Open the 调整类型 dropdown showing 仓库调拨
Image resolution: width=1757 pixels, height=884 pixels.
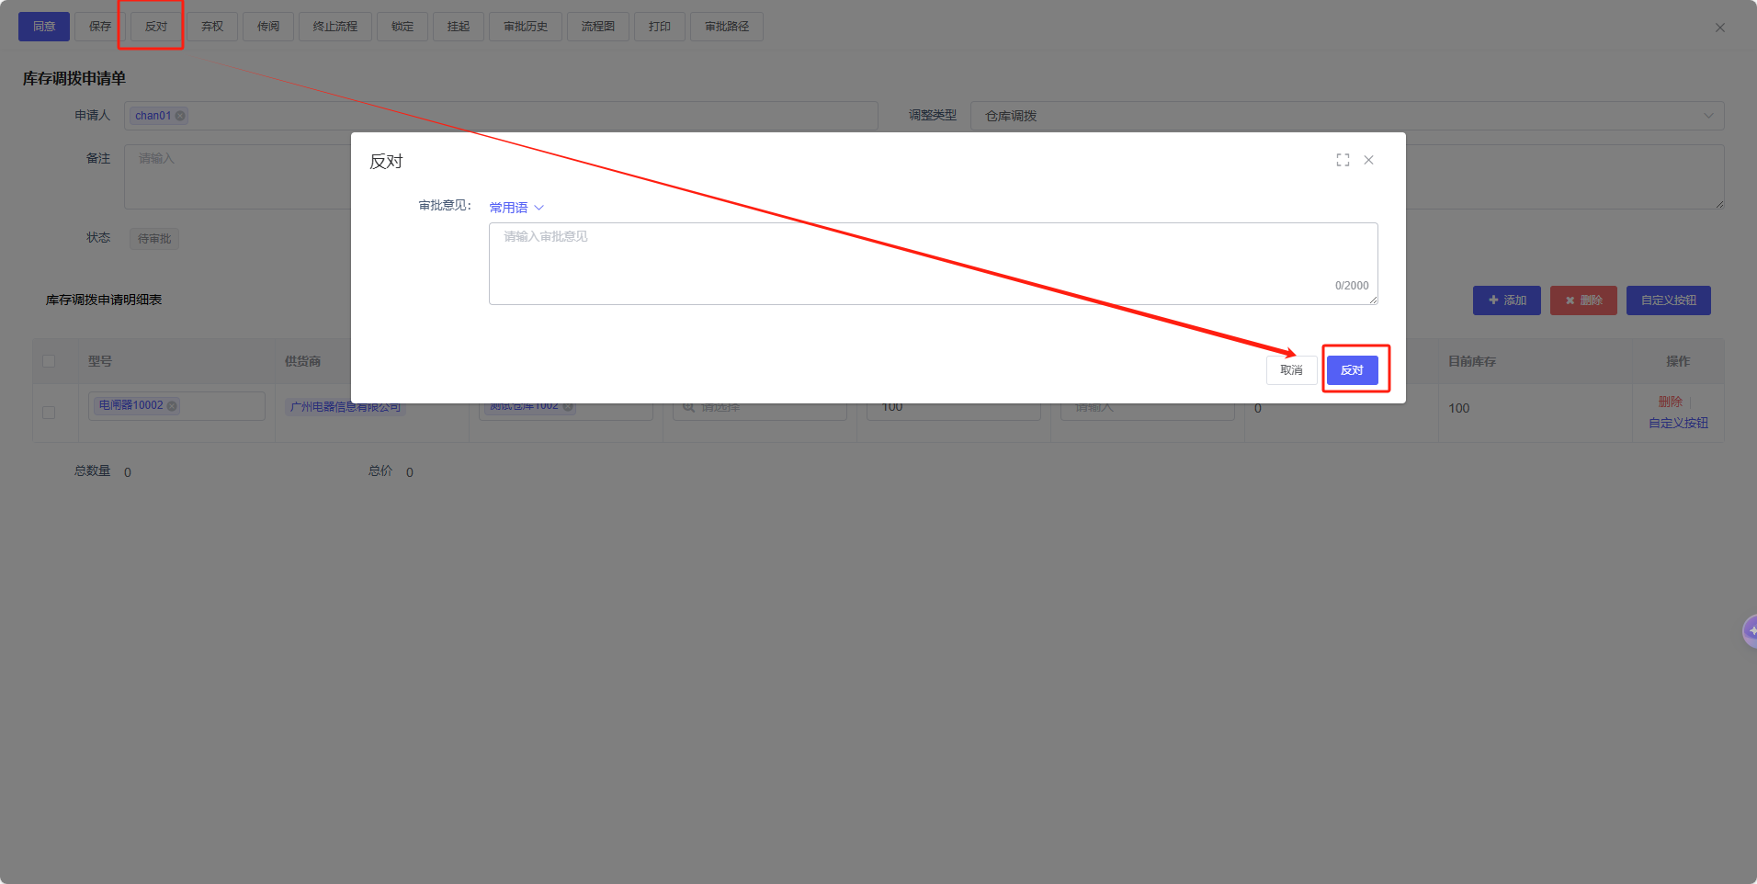click(x=1346, y=116)
